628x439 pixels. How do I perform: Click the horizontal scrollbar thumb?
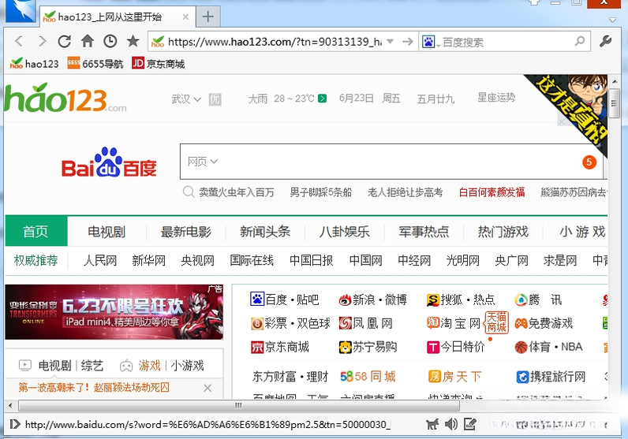239,405
